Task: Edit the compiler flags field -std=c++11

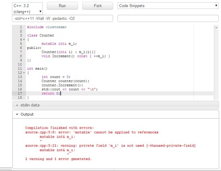Action: tap(62, 19)
